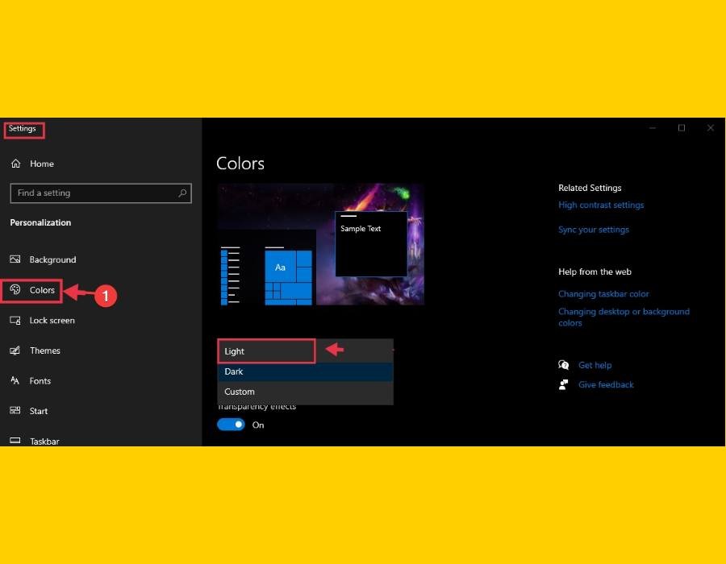This screenshot has height=564, width=726.
Task: Click the Sample Text preview window
Action: tap(371, 243)
